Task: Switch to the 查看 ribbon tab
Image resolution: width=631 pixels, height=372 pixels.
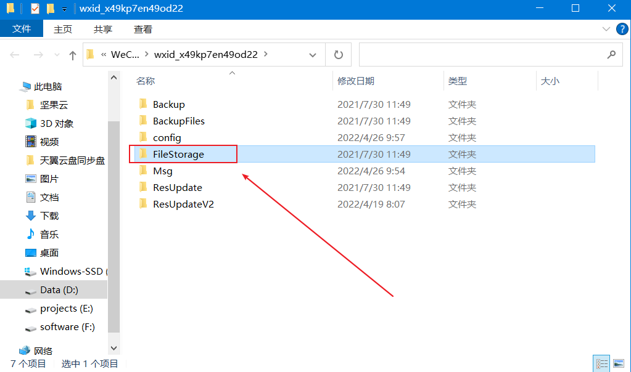Action: point(143,30)
